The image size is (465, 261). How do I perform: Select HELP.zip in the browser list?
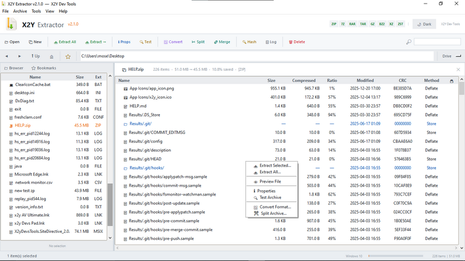click(x=54, y=125)
